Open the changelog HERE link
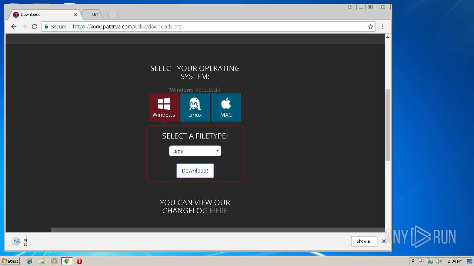The height and width of the screenshot is (266, 474). pyautogui.click(x=218, y=211)
